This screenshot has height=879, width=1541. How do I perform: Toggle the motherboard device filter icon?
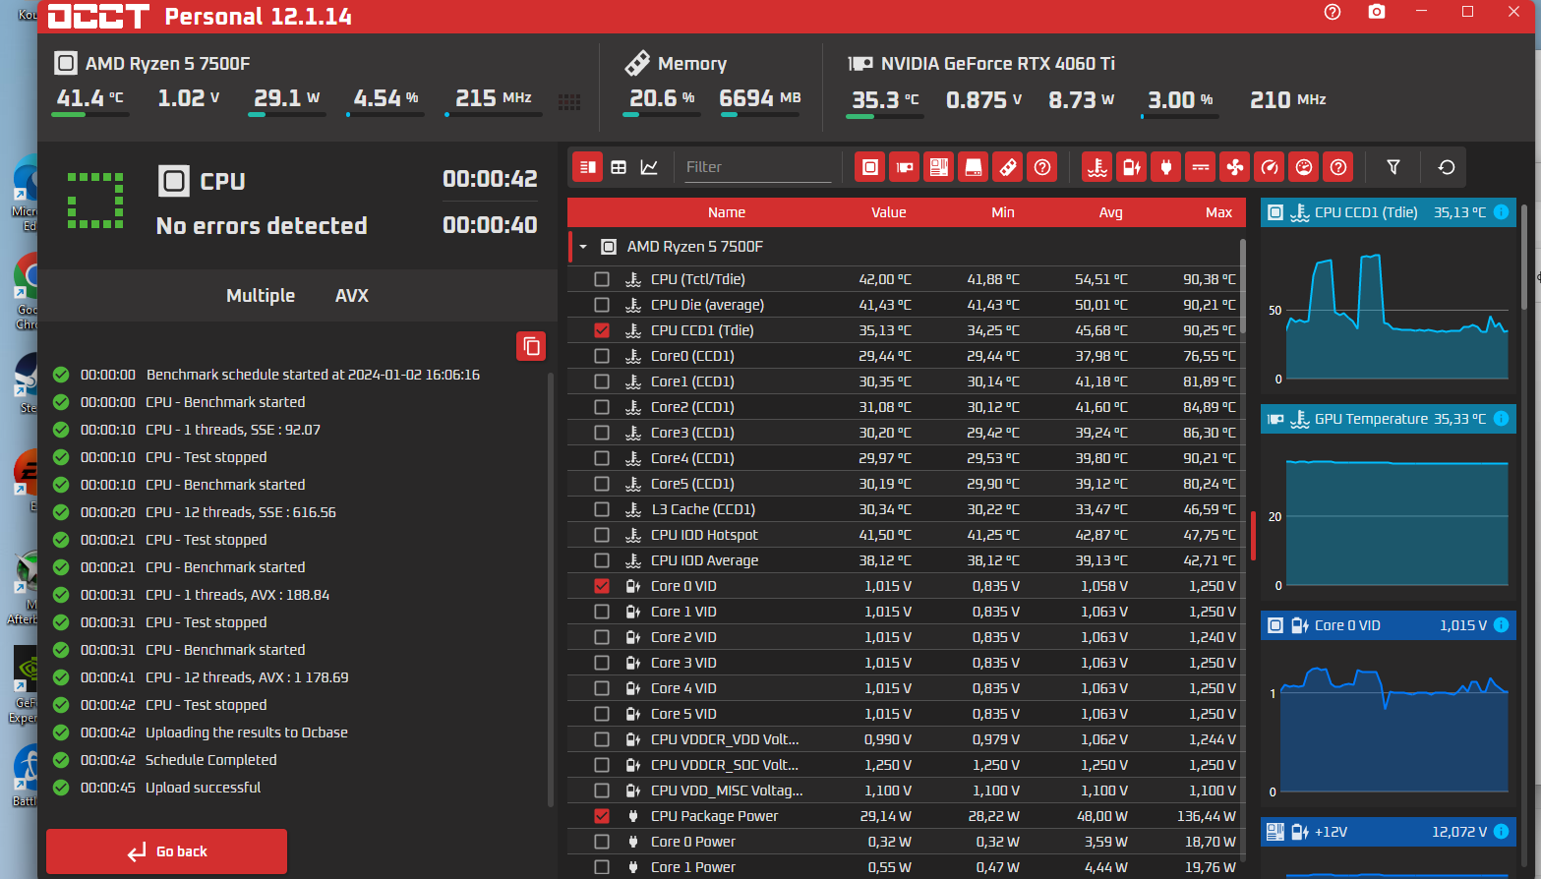[x=939, y=167]
